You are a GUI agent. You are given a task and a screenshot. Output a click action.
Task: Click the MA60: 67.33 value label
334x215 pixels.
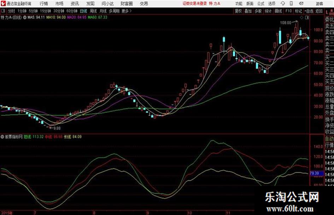click(x=98, y=17)
